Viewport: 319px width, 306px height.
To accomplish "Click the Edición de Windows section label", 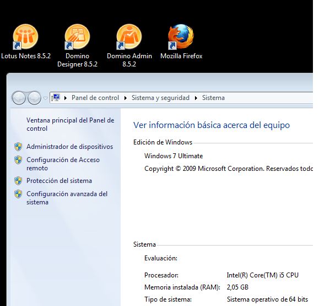I will click(x=163, y=142).
